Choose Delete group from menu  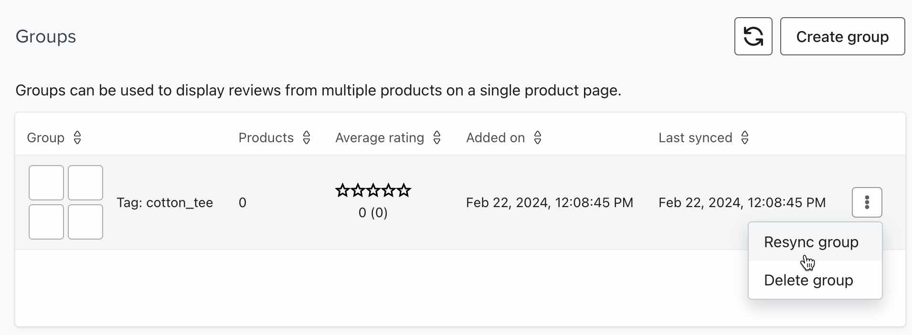[x=808, y=280]
